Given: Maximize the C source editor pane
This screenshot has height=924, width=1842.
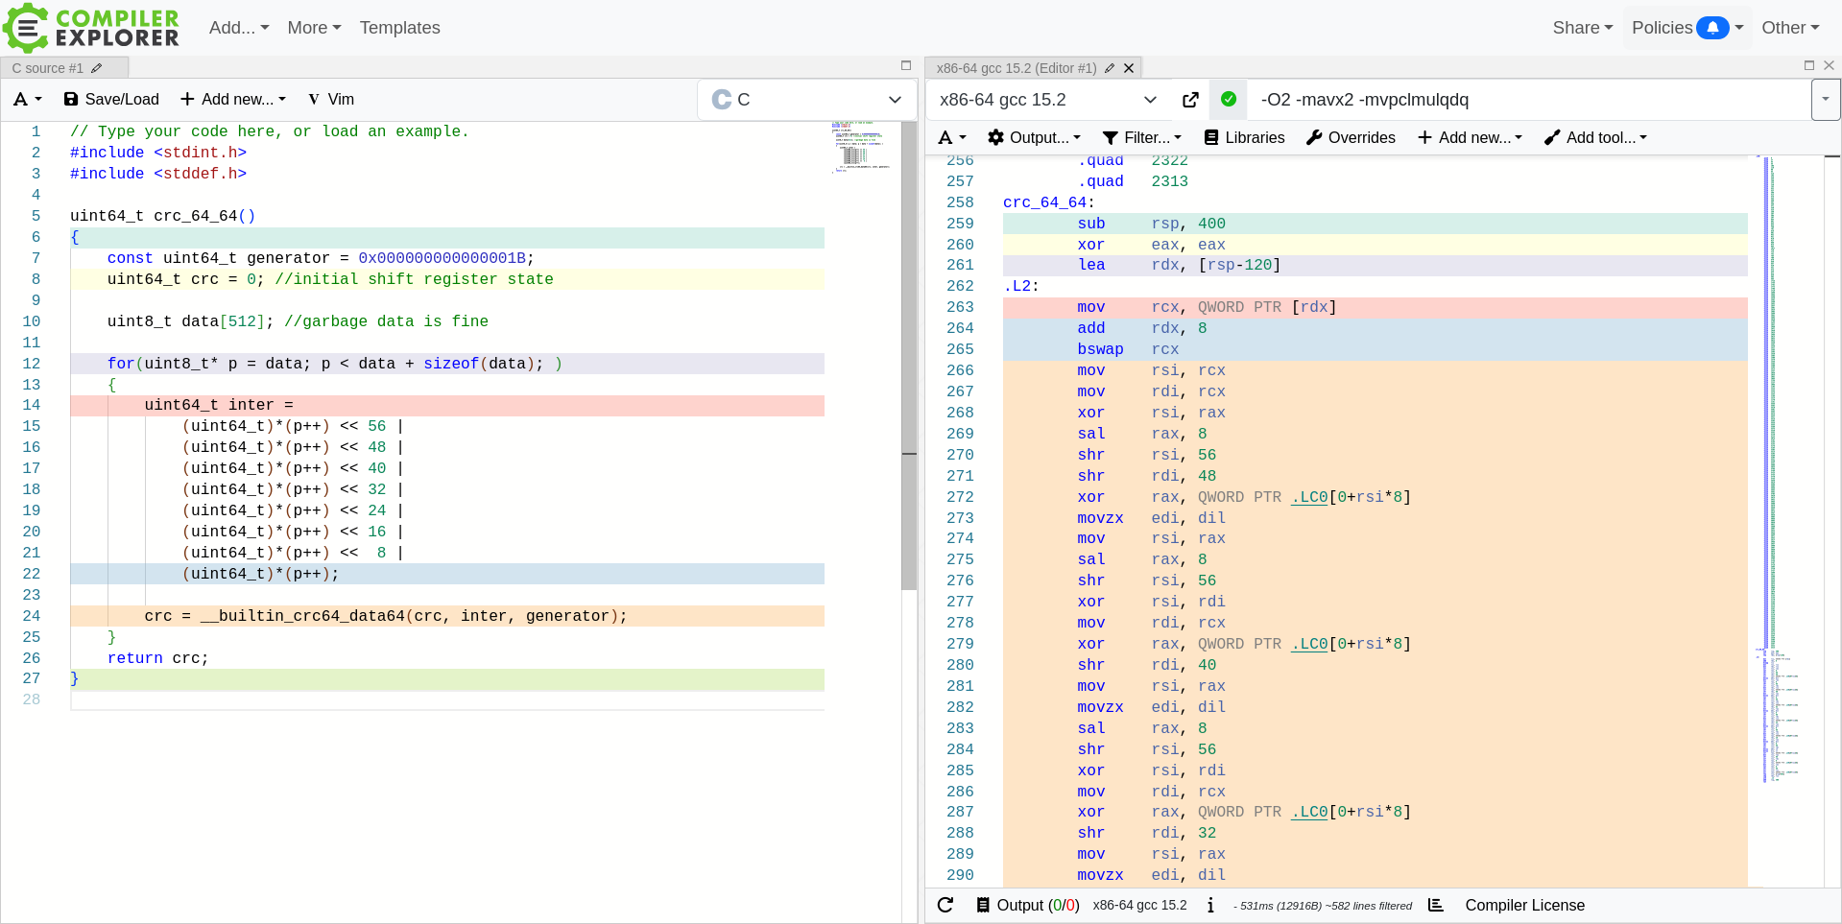Looking at the screenshot, I should (905, 65).
